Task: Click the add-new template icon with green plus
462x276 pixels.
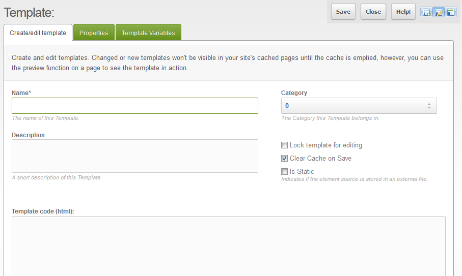Action: tap(426, 12)
